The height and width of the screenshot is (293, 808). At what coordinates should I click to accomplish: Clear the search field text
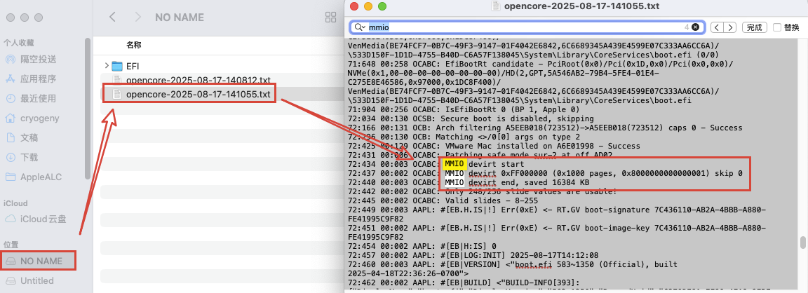696,27
